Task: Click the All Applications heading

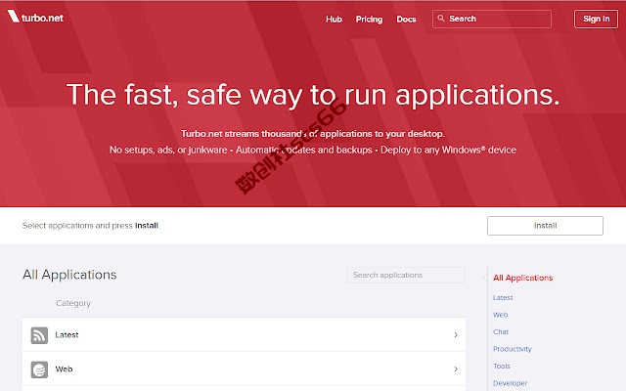Action: click(x=69, y=275)
